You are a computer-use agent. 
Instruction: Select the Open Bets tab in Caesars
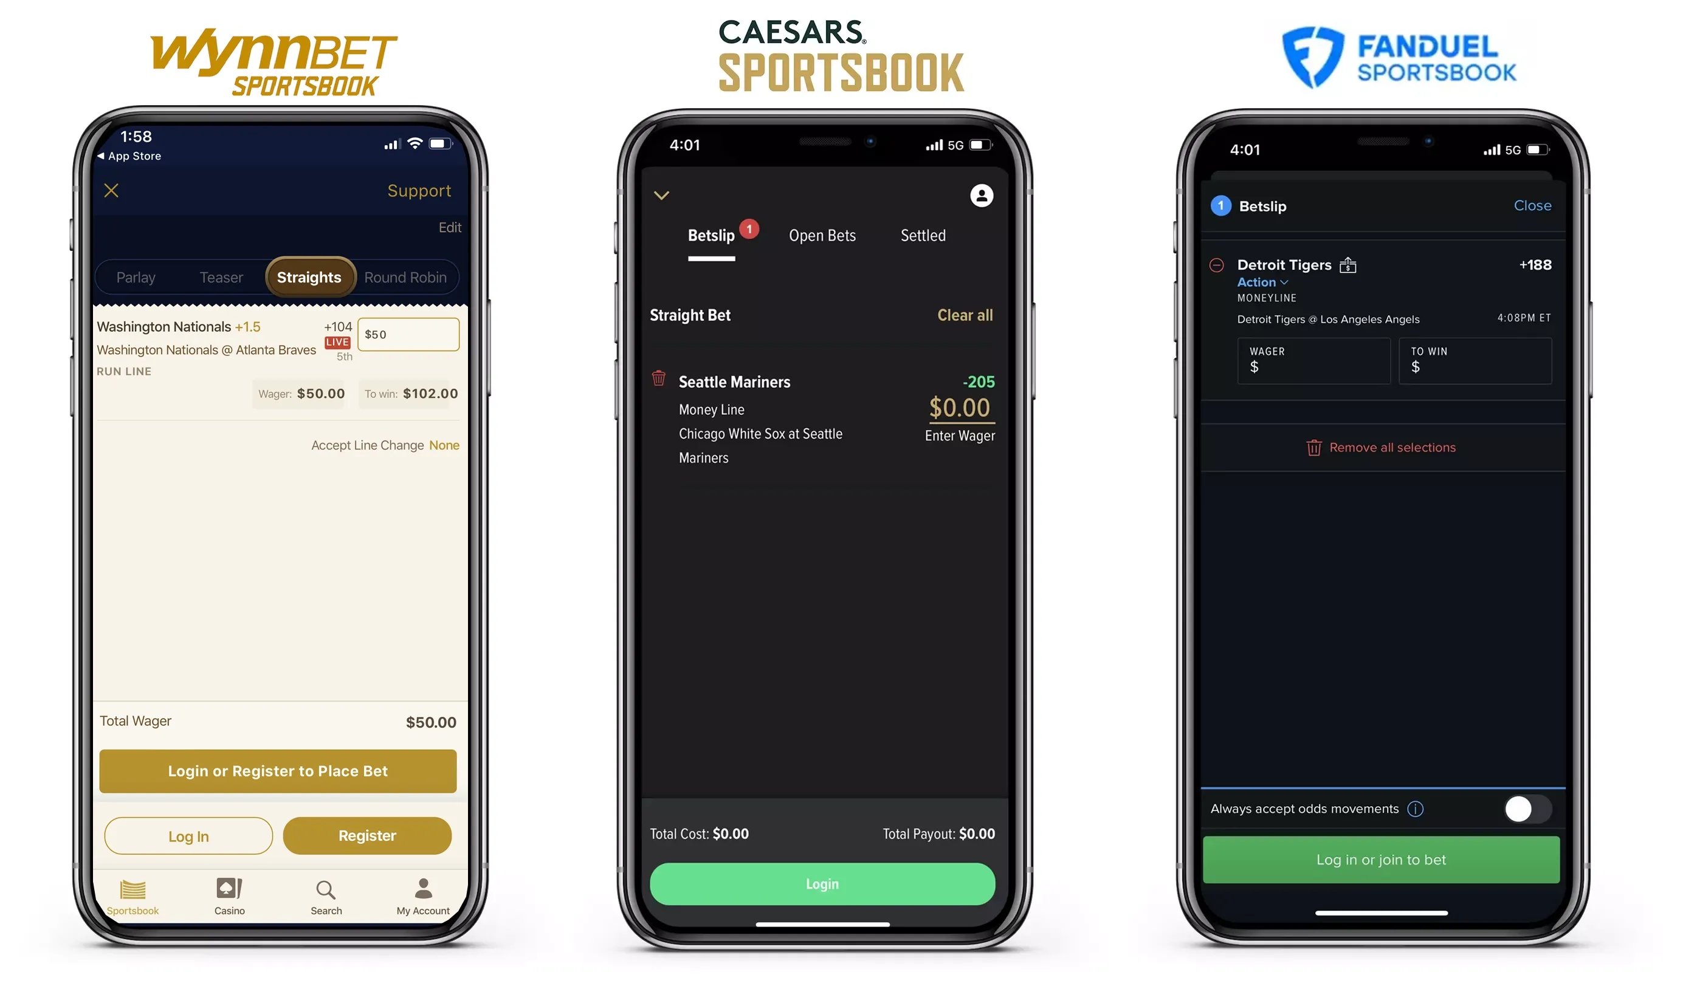tap(822, 236)
